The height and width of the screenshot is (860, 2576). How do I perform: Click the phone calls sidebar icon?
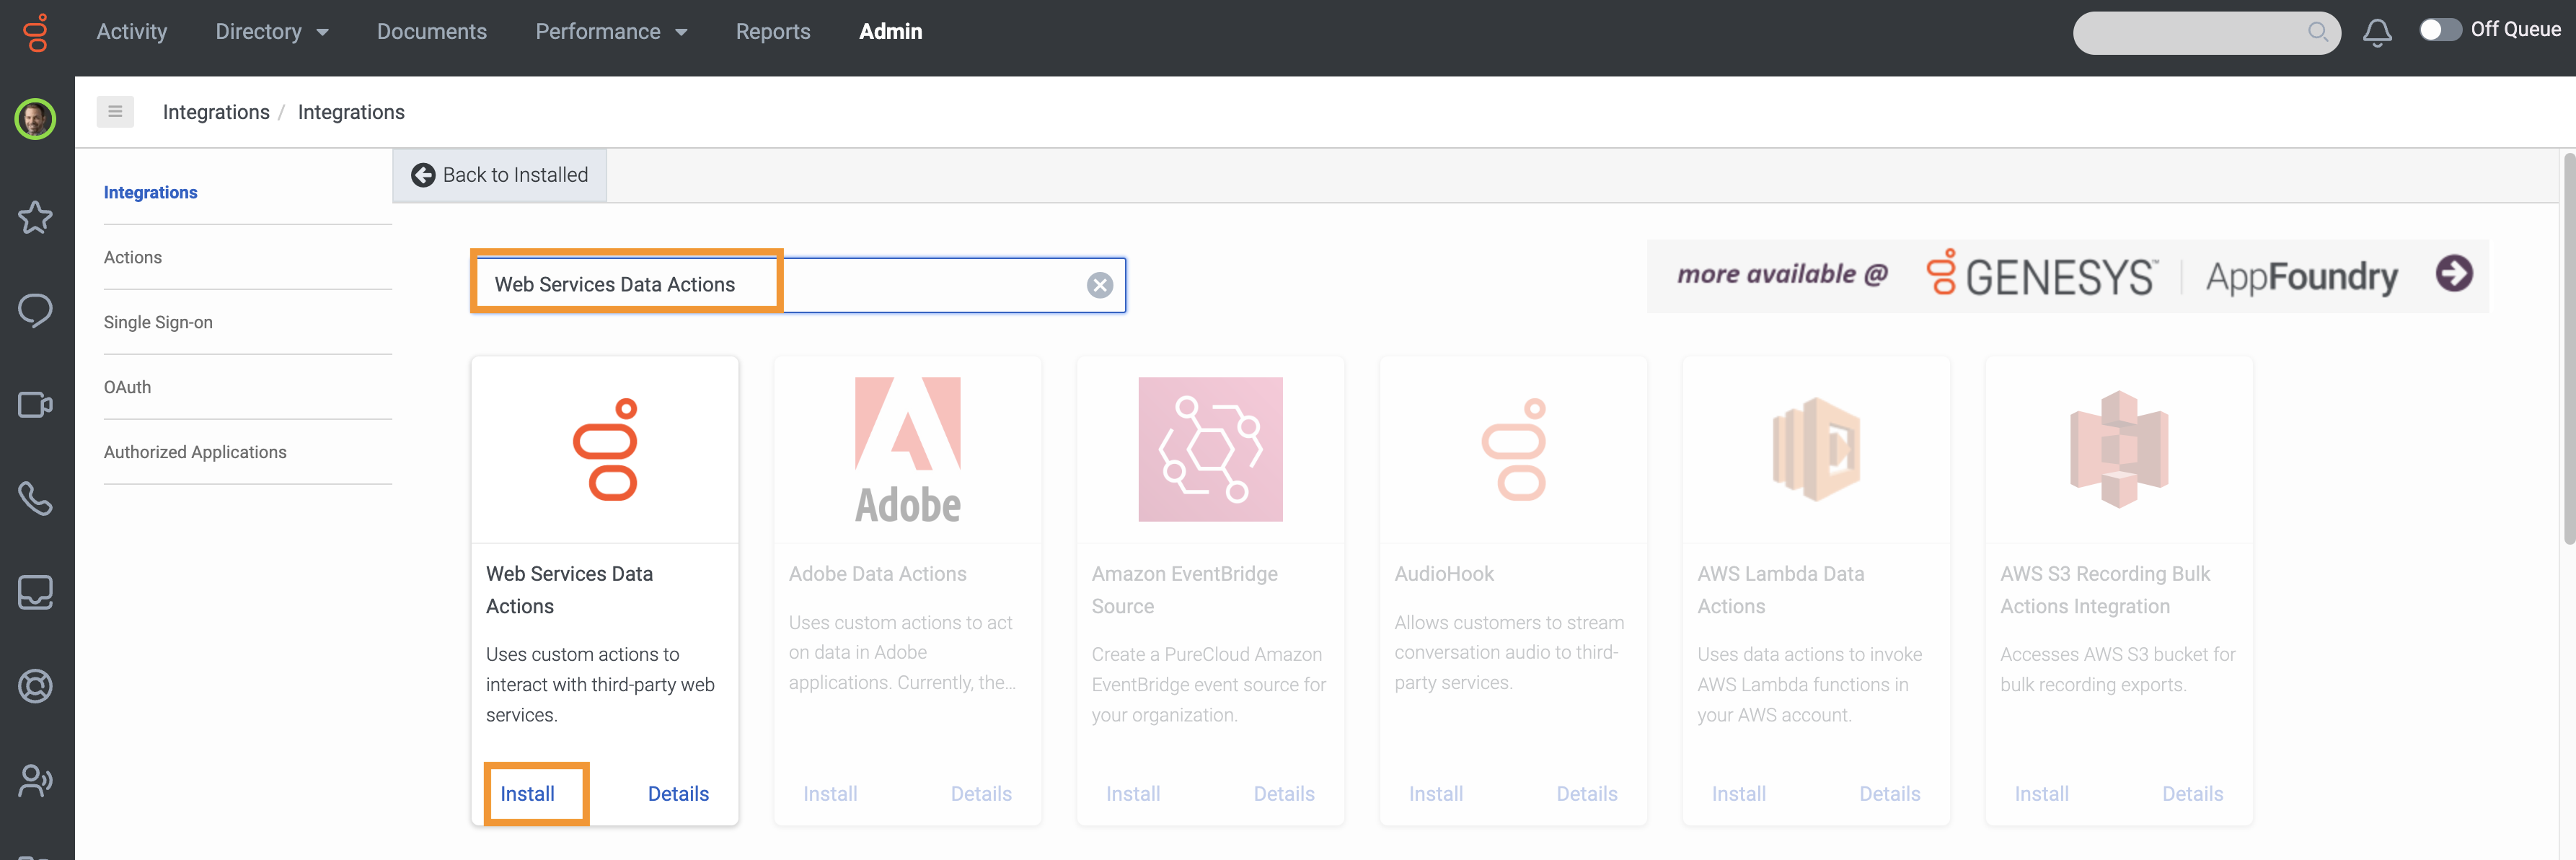point(35,498)
